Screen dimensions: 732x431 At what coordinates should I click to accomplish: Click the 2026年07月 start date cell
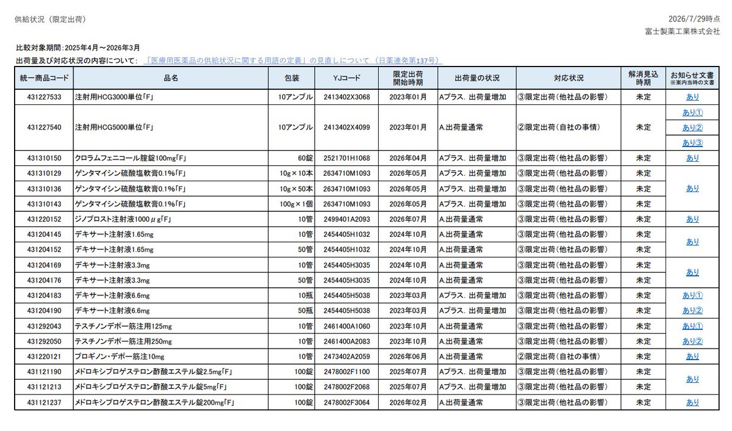(407, 219)
